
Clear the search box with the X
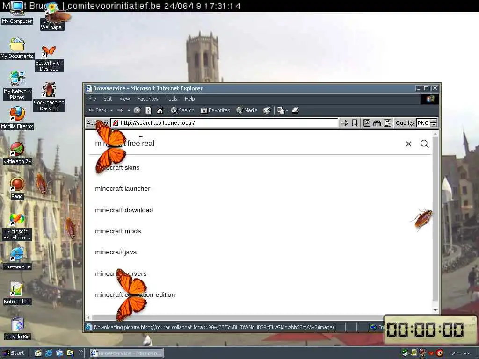[408, 144]
